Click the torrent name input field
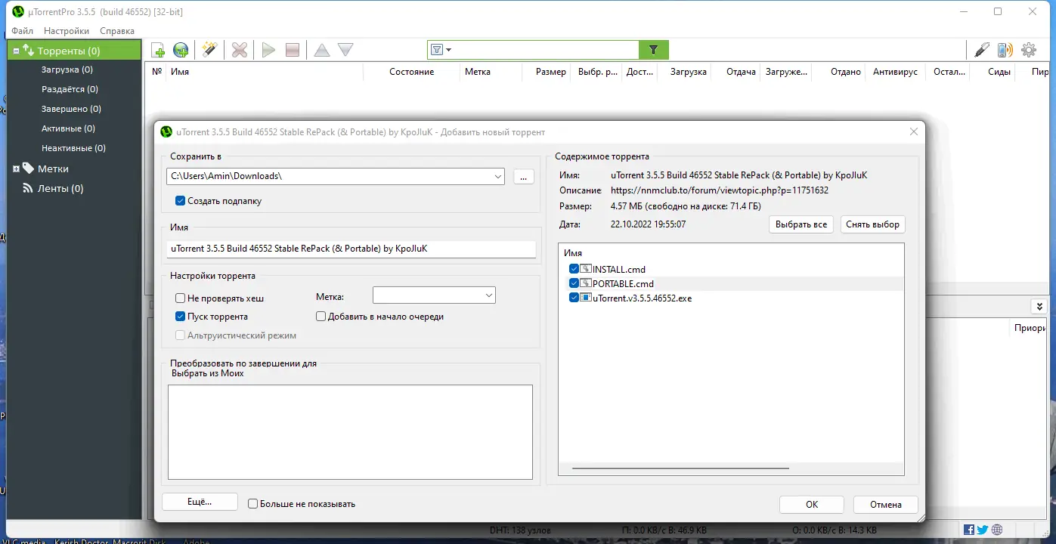 pos(351,249)
